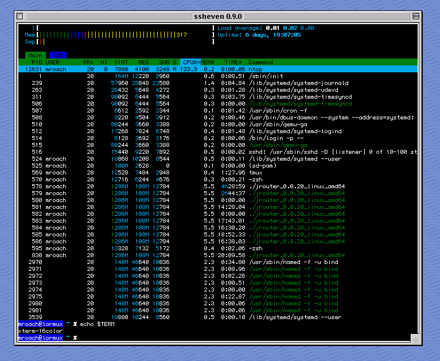Click the VIRT column header
The image size is (440, 361).
click(x=120, y=62)
